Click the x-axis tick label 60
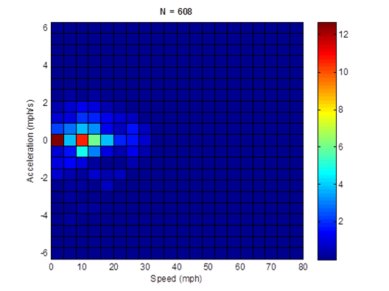 240,267
